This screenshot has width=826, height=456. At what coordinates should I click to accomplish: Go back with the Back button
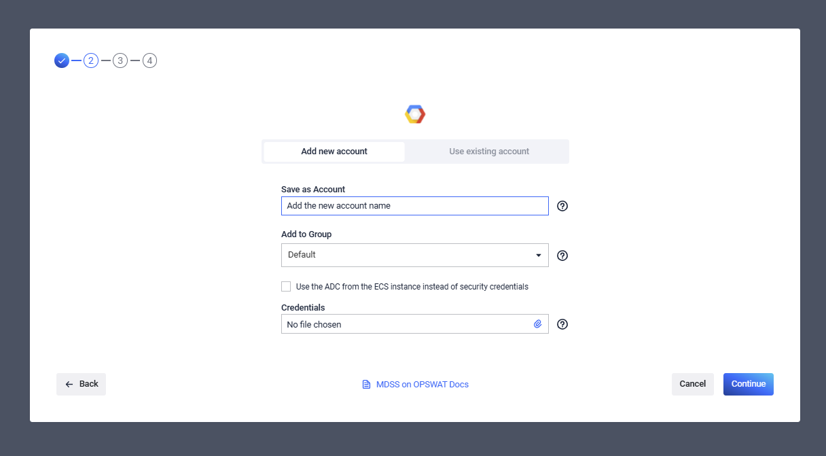[x=82, y=384]
